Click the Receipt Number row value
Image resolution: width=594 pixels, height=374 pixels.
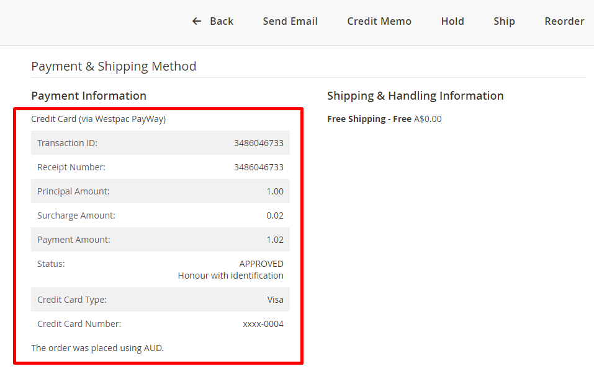point(258,167)
